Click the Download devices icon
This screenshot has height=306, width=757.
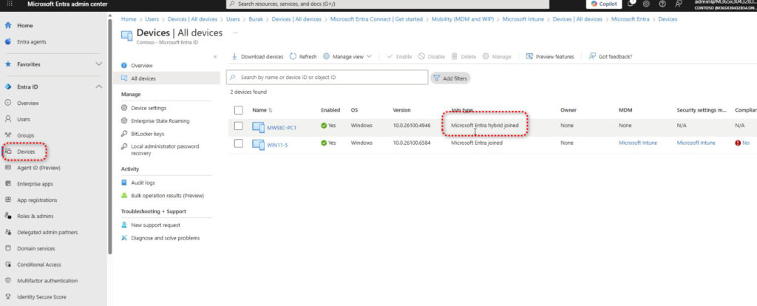(x=235, y=56)
